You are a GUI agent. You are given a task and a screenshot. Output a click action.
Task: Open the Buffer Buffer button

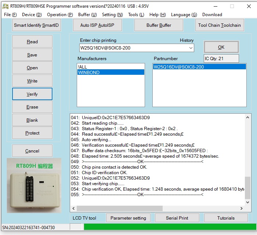pyautogui.click(x=159, y=25)
